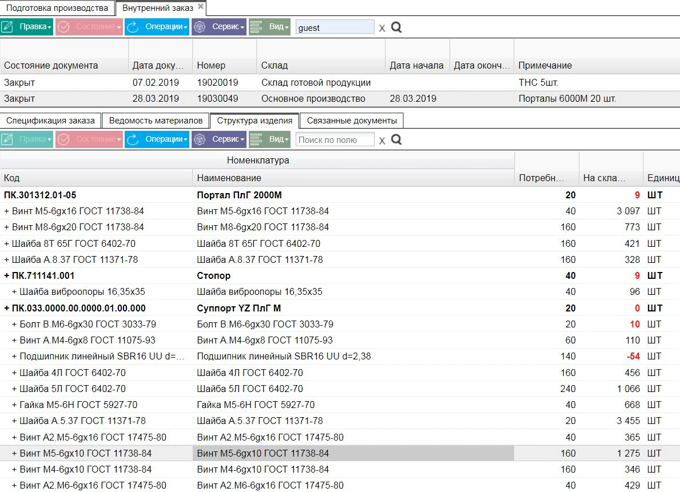The height and width of the screenshot is (492, 680).
Task: Click the search magnifier icon next to guest field
Action: [396, 27]
